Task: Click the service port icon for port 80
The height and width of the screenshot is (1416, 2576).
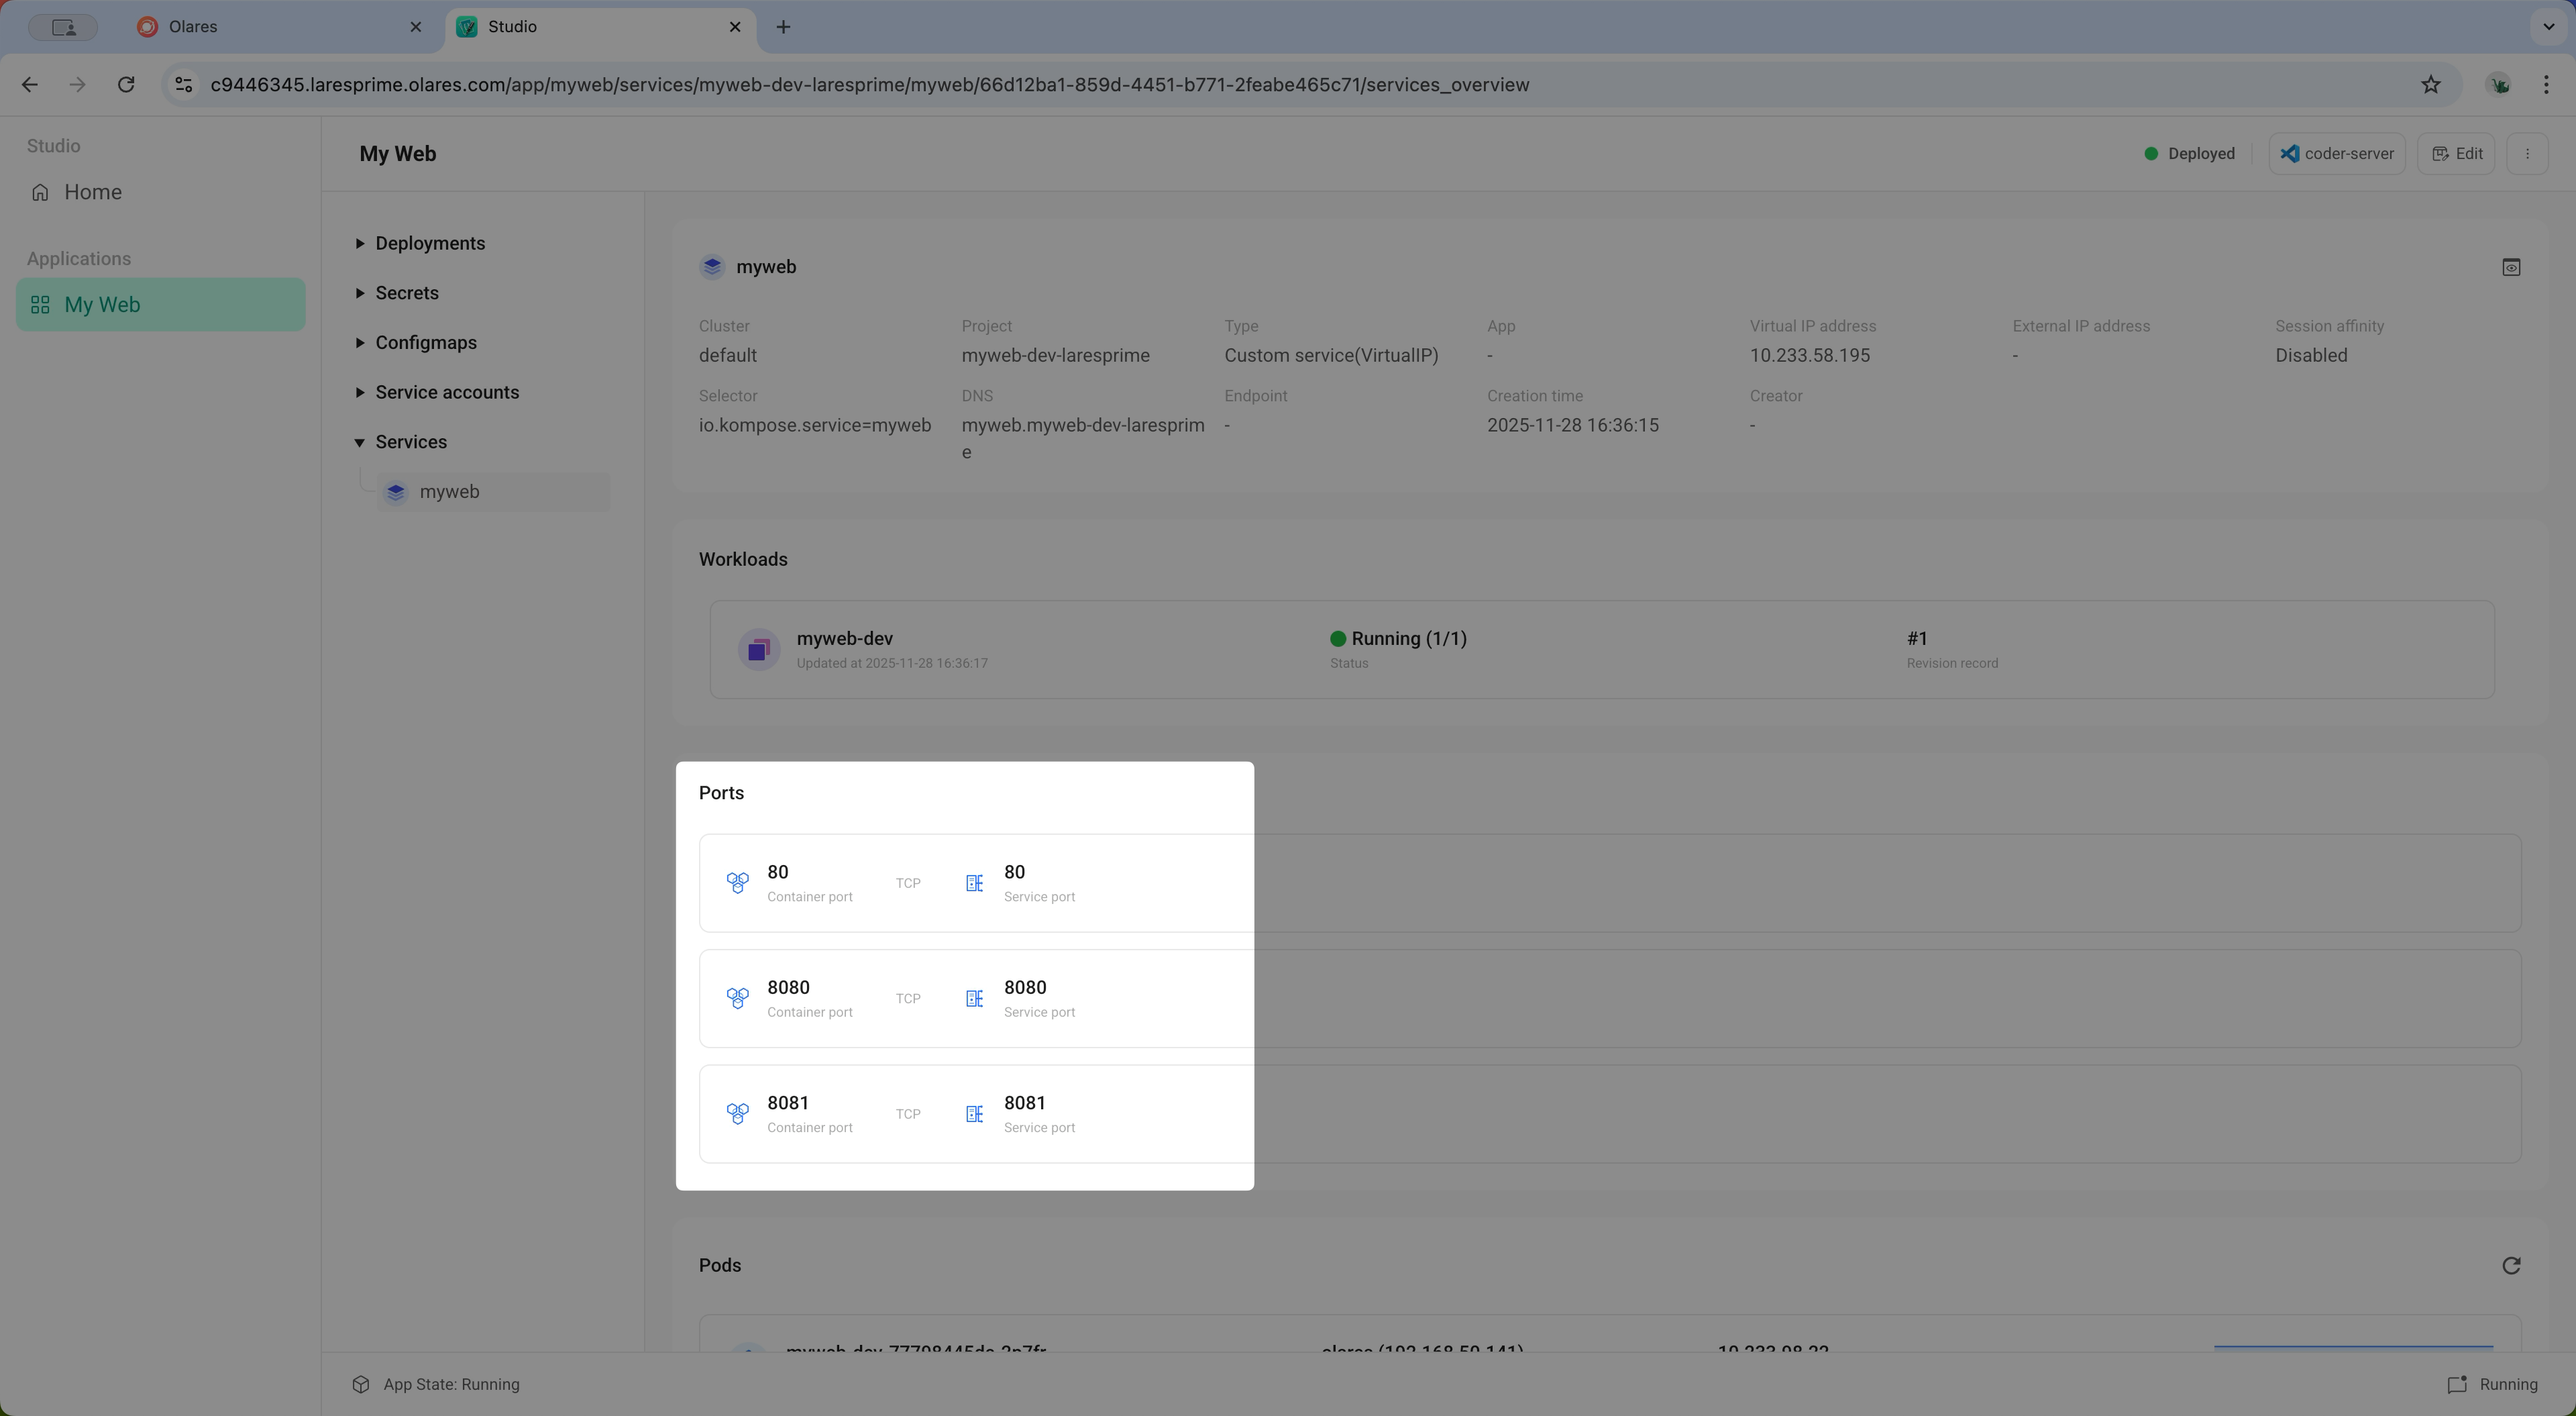Action: (974, 882)
